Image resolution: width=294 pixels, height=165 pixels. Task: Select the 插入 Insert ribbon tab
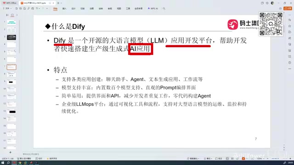(64, 9)
